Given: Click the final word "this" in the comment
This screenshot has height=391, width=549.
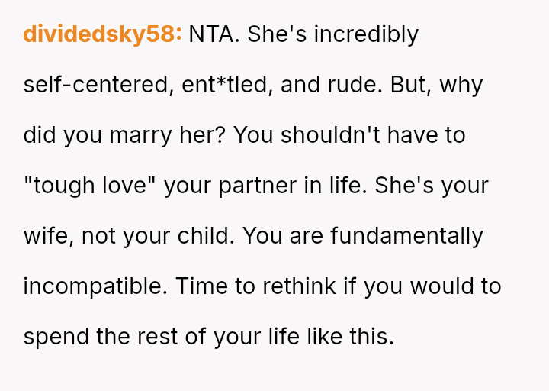Looking at the screenshot, I should click(371, 336).
